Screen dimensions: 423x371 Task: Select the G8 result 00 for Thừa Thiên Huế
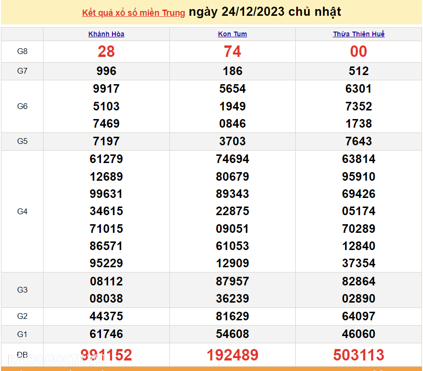pos(359,52)
